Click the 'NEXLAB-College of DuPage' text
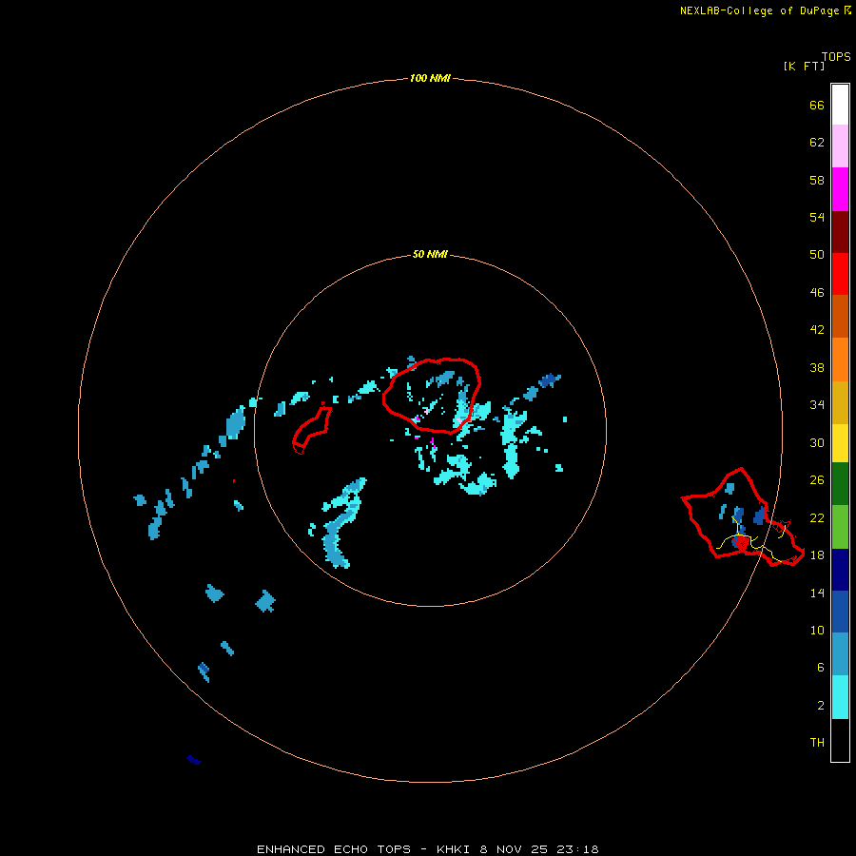856x856 pixels. point(759,10)
